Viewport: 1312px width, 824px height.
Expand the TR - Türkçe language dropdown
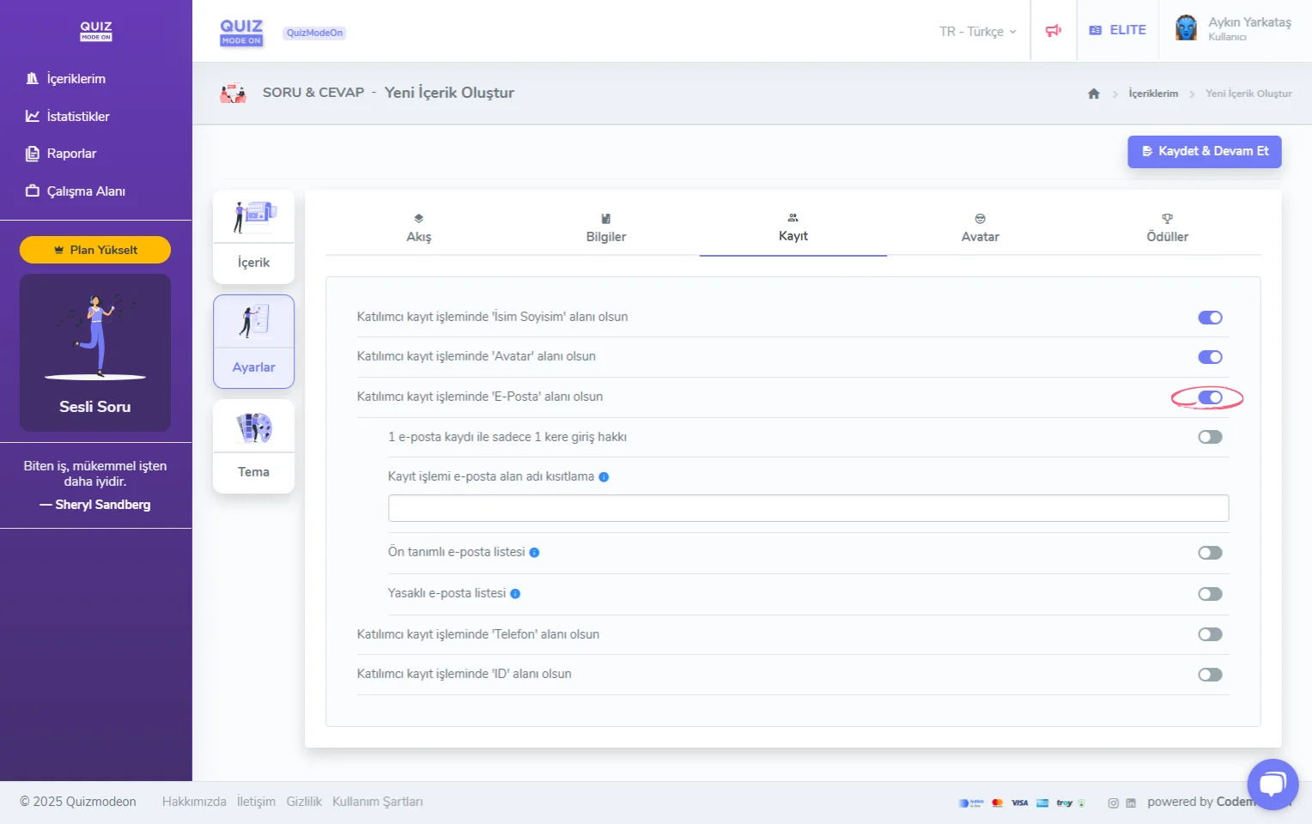pyautogui.click(x=977, y=32)
